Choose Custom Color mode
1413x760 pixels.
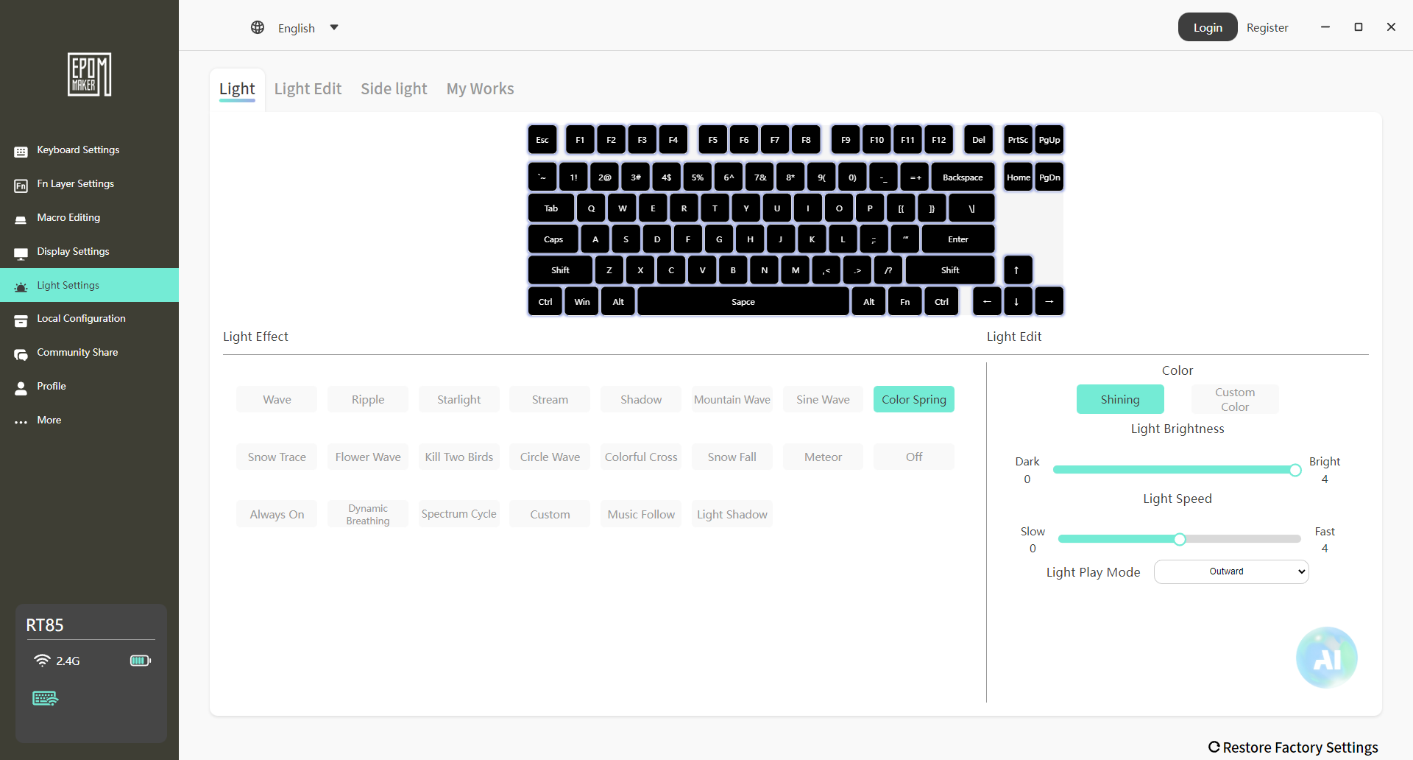pos(1235,399)
